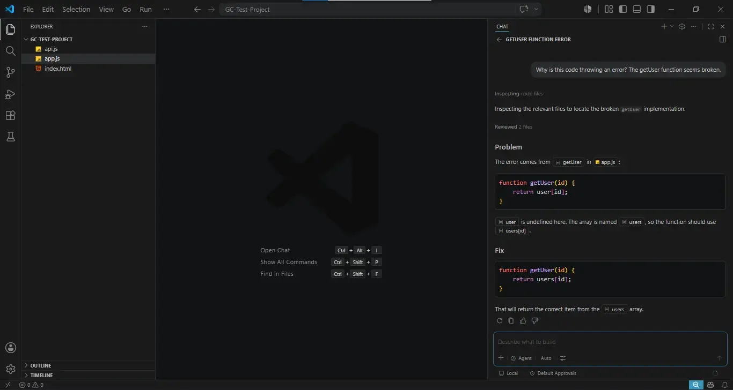The height and width of the screenshot is (390, 733).
Task: Open chat panel more actions ellipsis
Action: click(694, 26)
